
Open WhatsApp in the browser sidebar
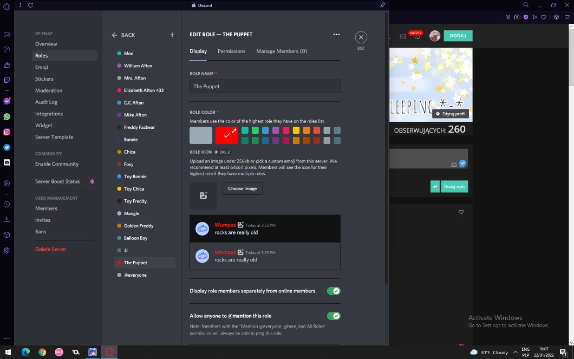point(6,116)
